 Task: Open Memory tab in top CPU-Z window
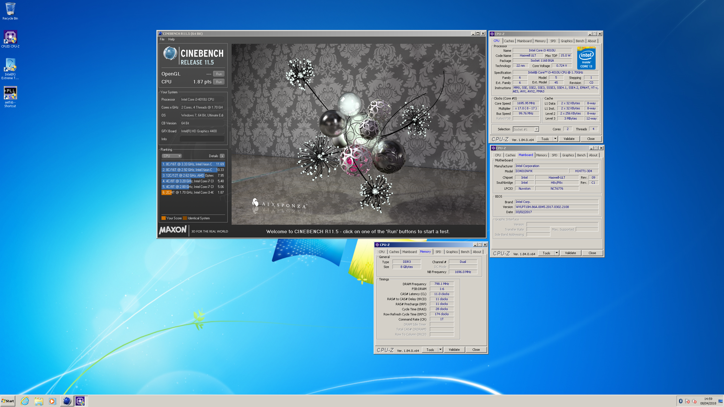tap(540, 41)
